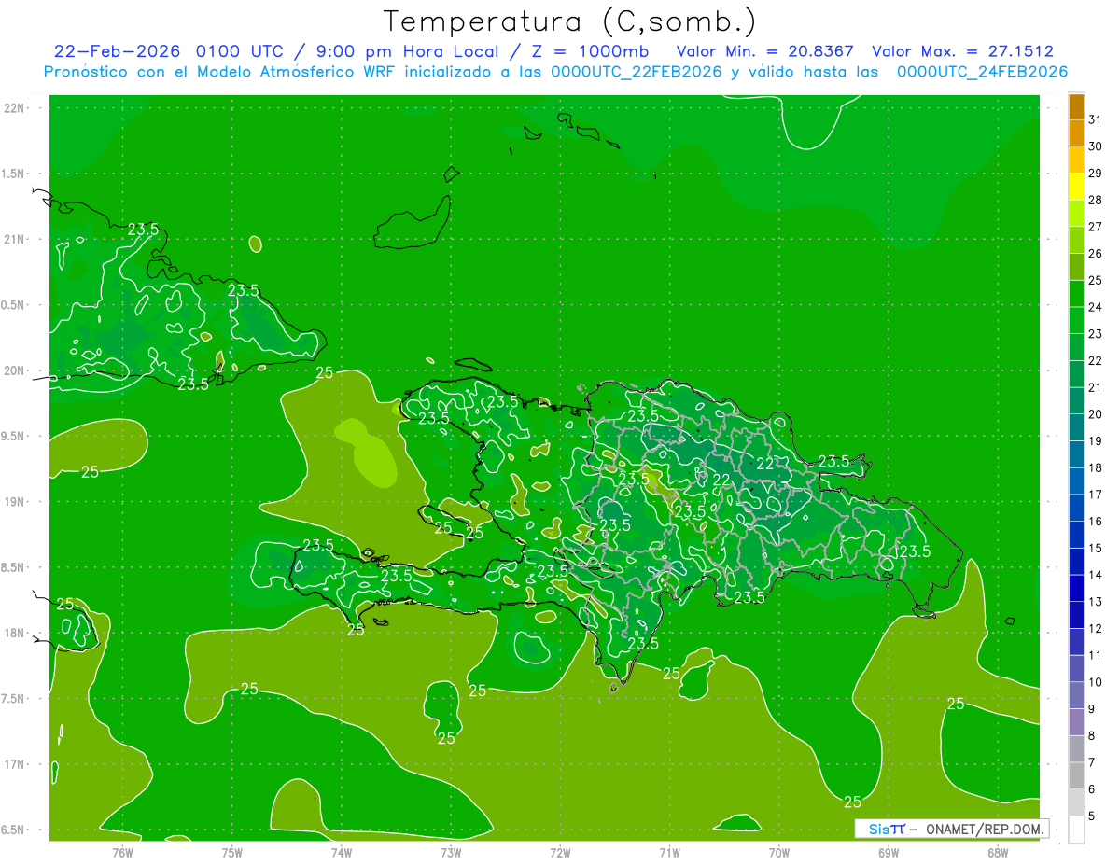
Task: Click the orange legend swatch between 30 and 31
Action: pyautogui.click(x=1076, y=133)
